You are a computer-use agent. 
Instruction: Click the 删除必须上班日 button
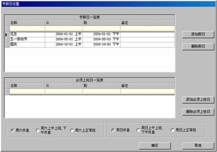pos(198,112)
